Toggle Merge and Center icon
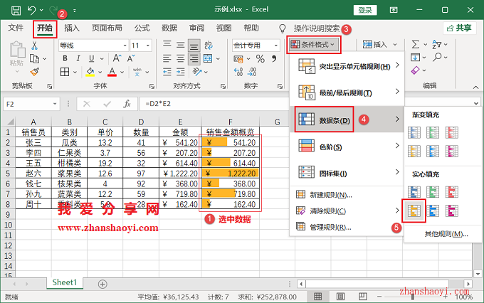Screen dimensions: 484x303 (208, 58)
